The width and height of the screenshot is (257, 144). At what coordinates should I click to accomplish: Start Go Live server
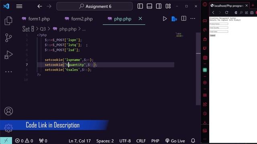175,141
